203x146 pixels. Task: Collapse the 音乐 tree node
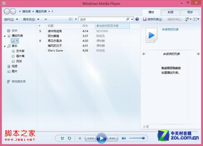[5, 46]
